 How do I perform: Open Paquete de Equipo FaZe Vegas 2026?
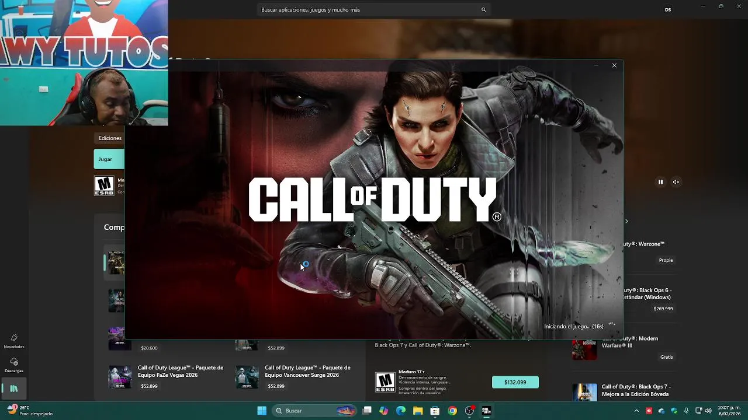(x=181, y=371)
